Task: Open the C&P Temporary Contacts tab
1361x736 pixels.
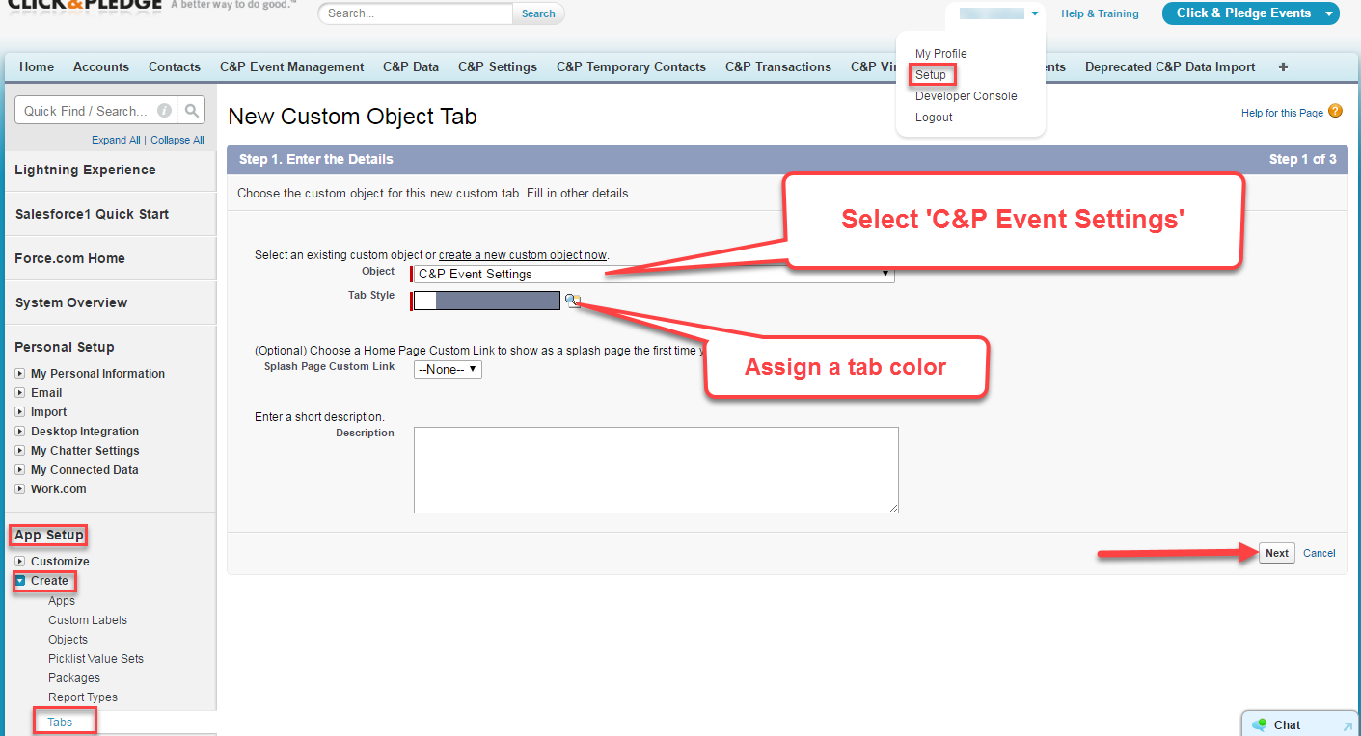Action: [x=631, y=66]
